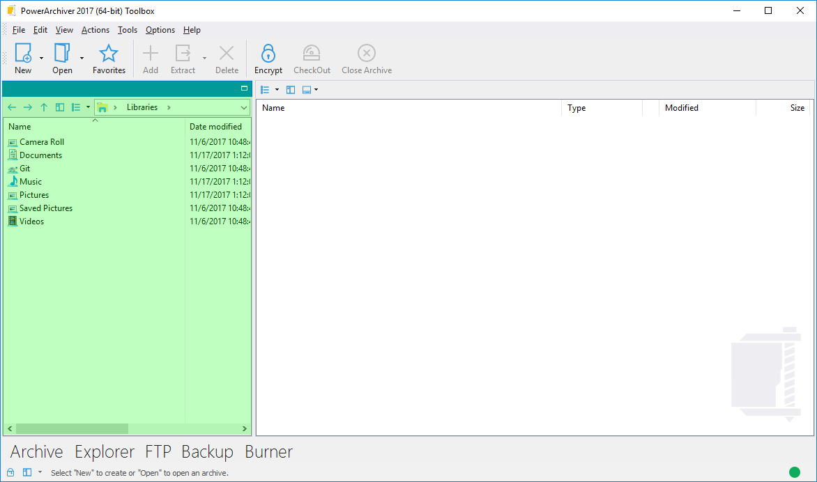This screenshot has width=817, height=482.
Task: Click the CheckOut toolbar icon
Action: 312,53
